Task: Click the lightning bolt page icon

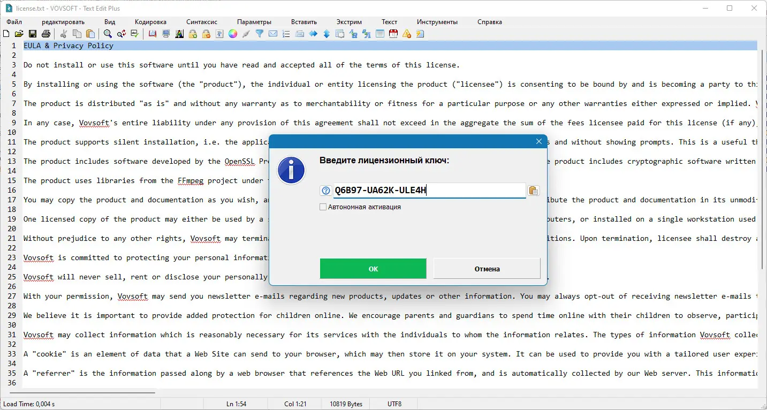Action: pyautogui.click(x=420, y=34)
